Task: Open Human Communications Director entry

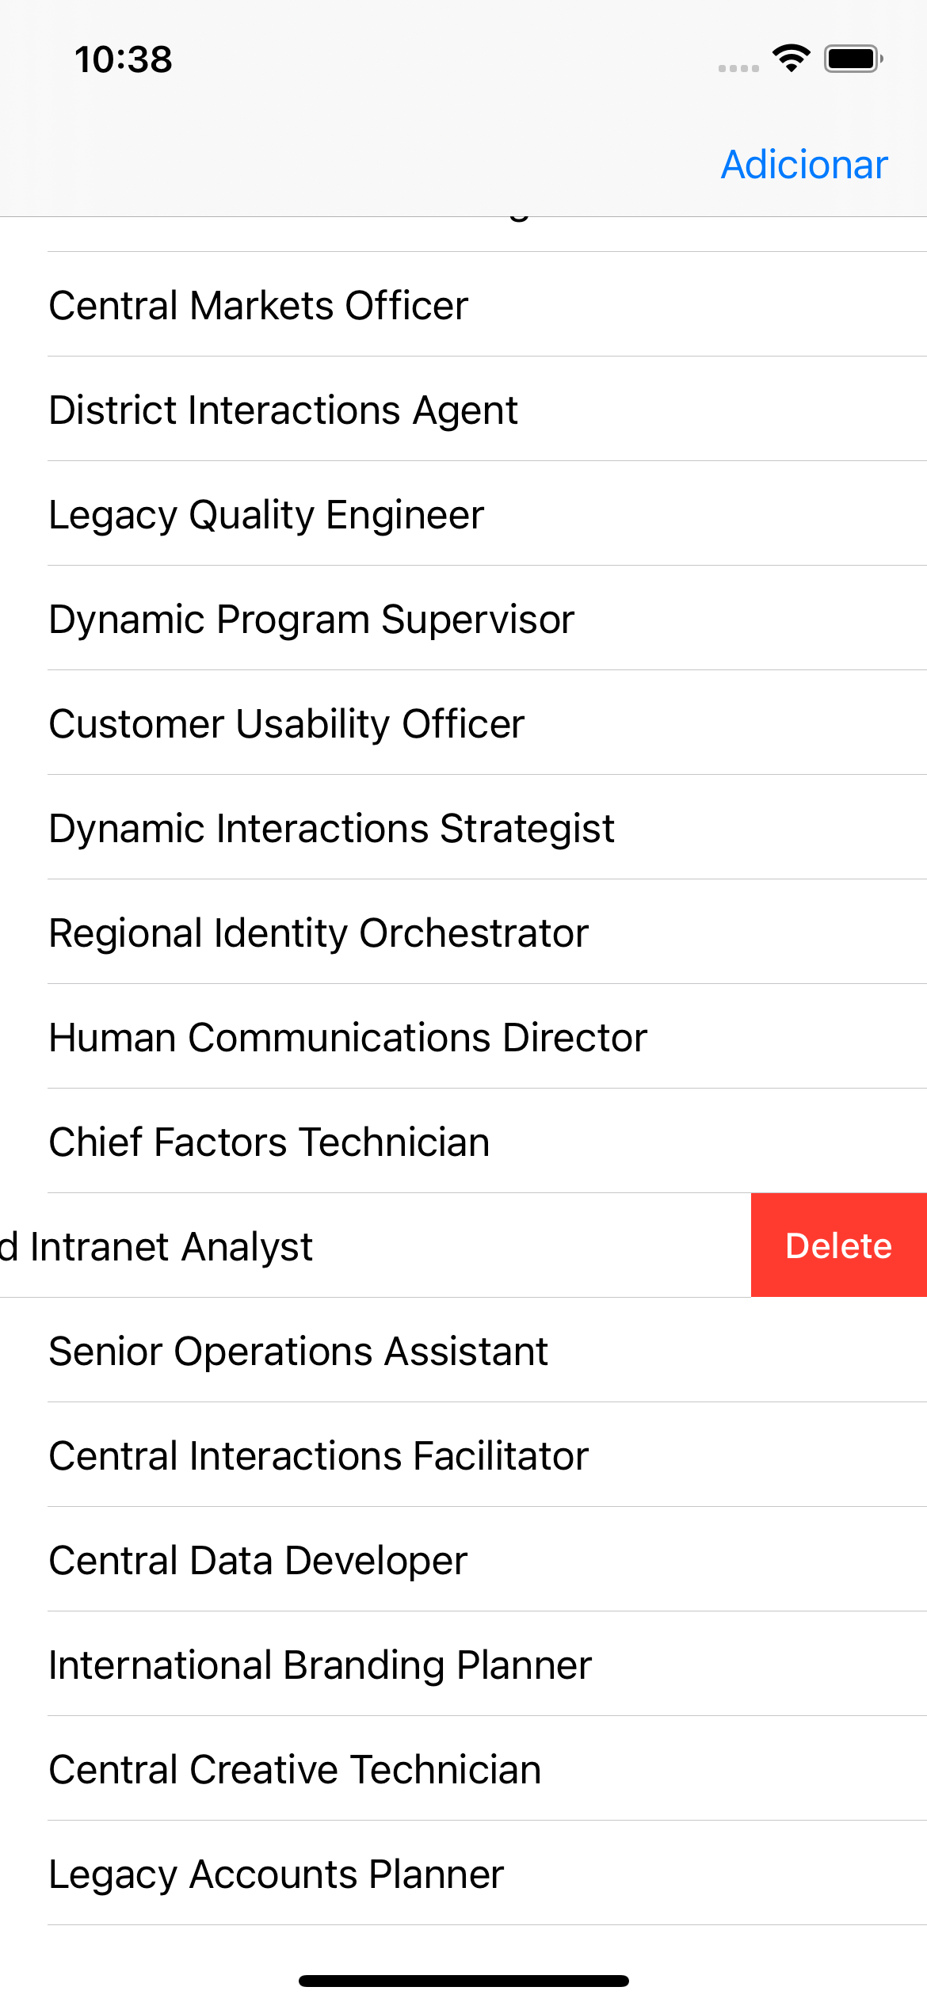Action: pyautogui.click(x=463, y=1037)
